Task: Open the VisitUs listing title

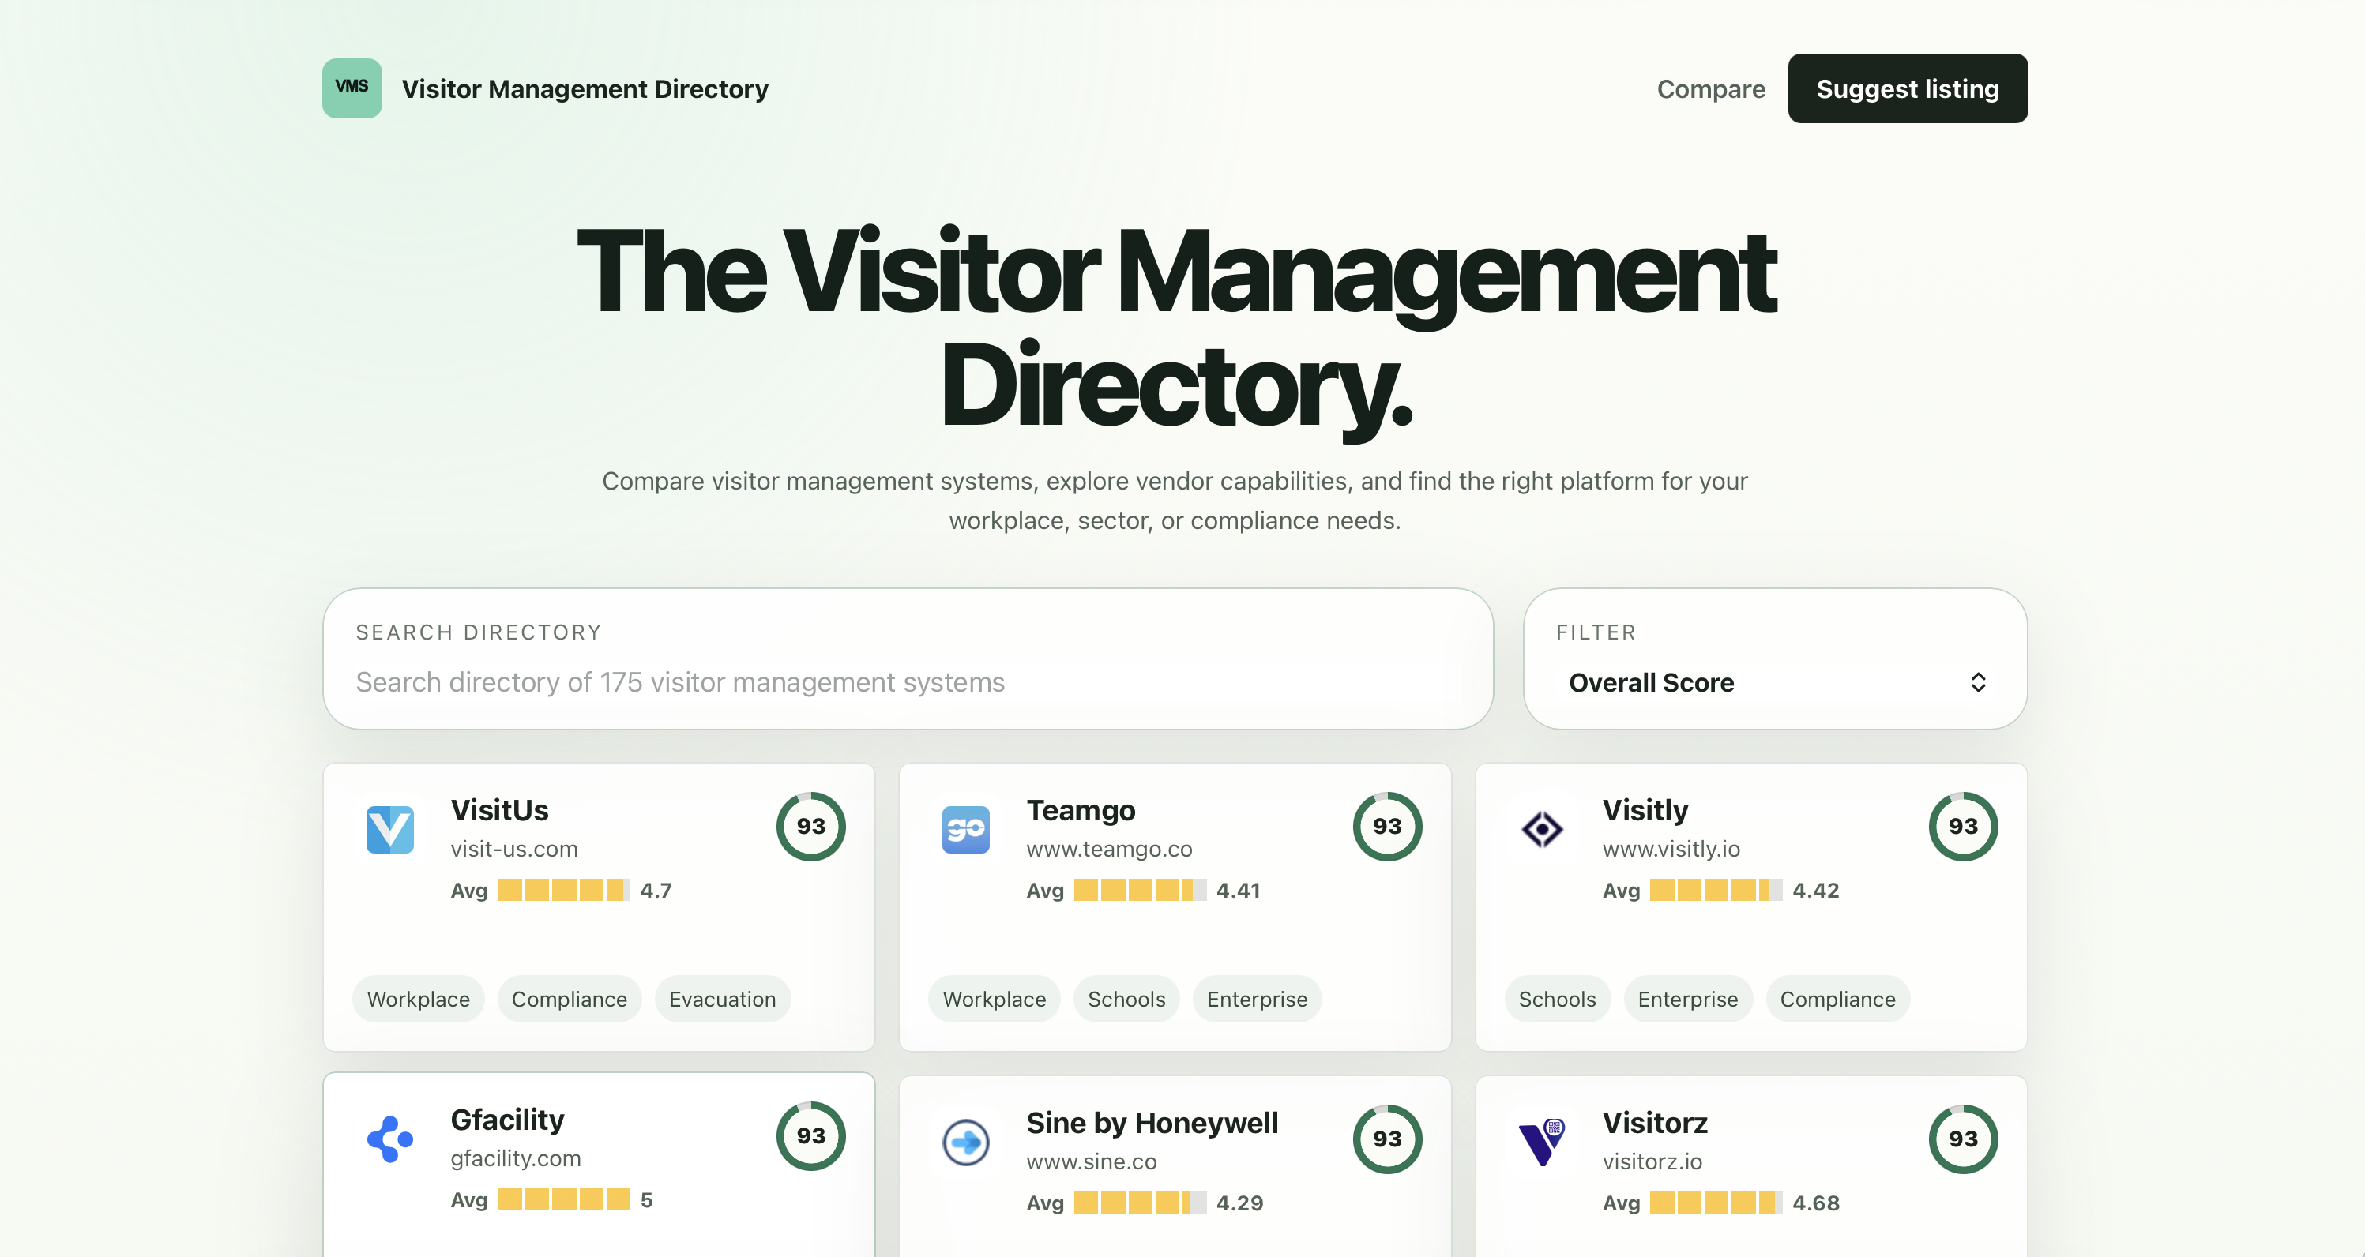Action: click(499, 810)
